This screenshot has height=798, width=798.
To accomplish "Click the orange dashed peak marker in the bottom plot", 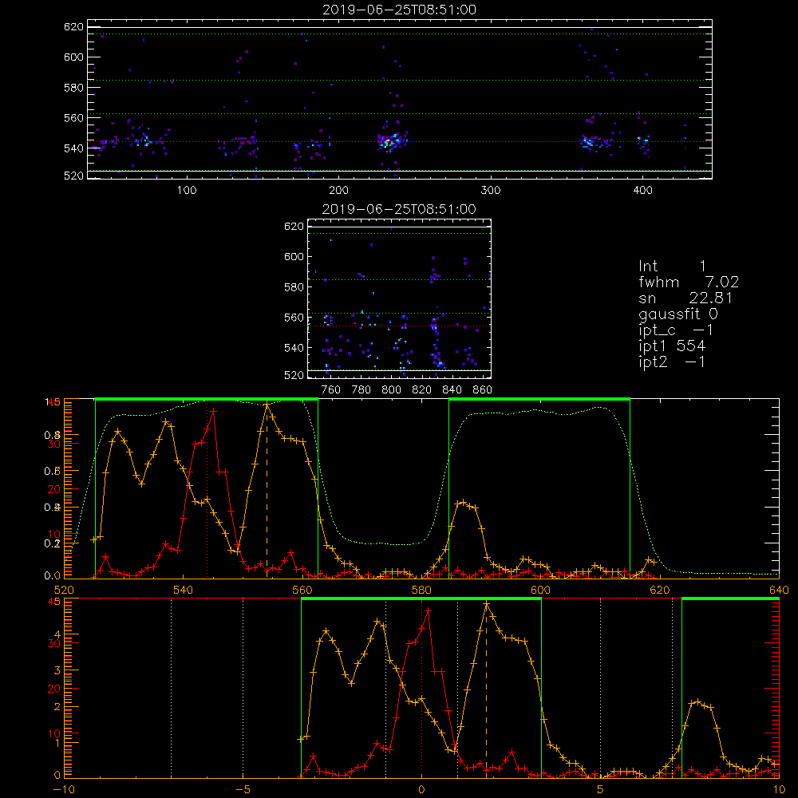I will 487,689.
